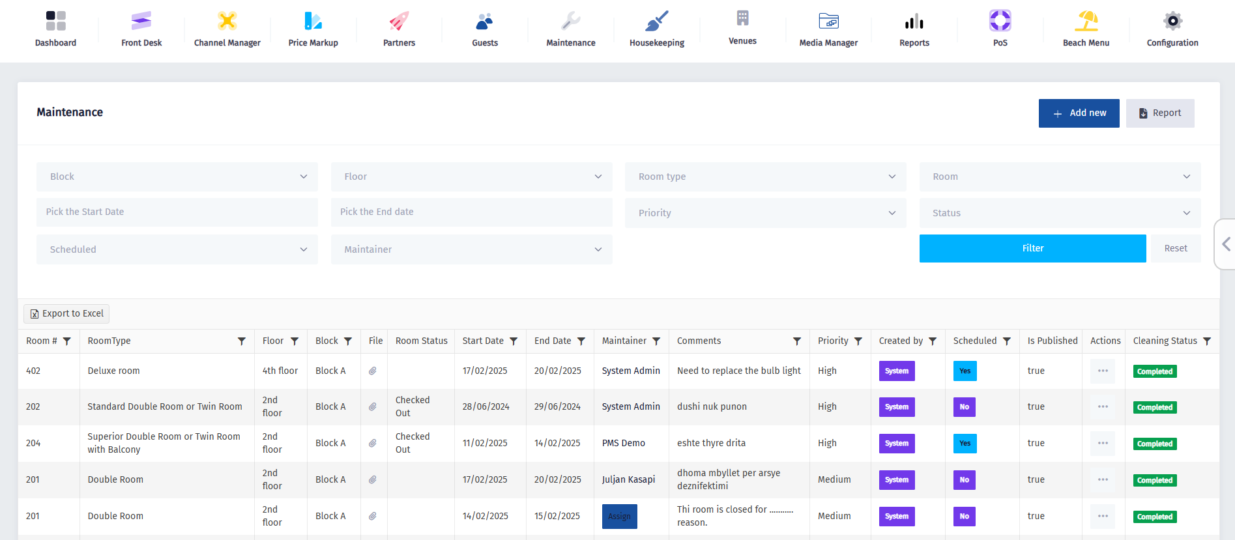Image resolution: width=1235 pixels, height=540 pixels.
Task: Toggle the Yes scheduled badge for room 204
Action: (x=965, y=444)
